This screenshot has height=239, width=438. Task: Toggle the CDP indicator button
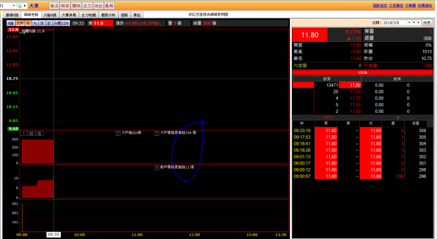click(66, 23)
